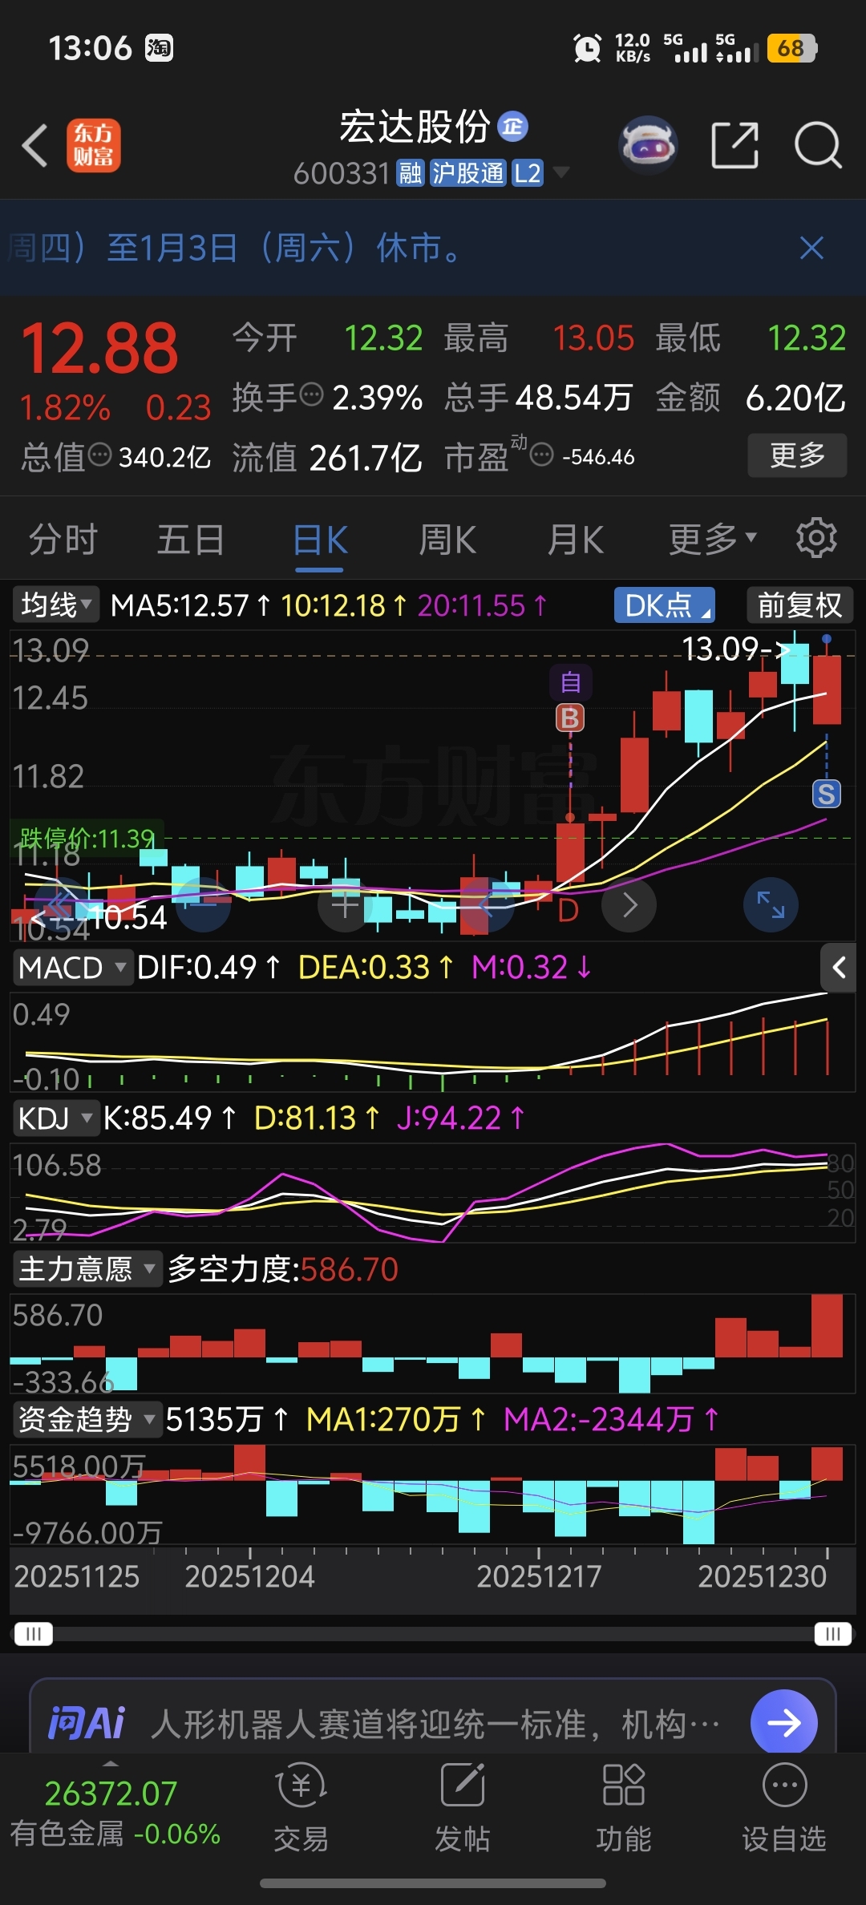Zoom out chart with minus button

(203, 905)
